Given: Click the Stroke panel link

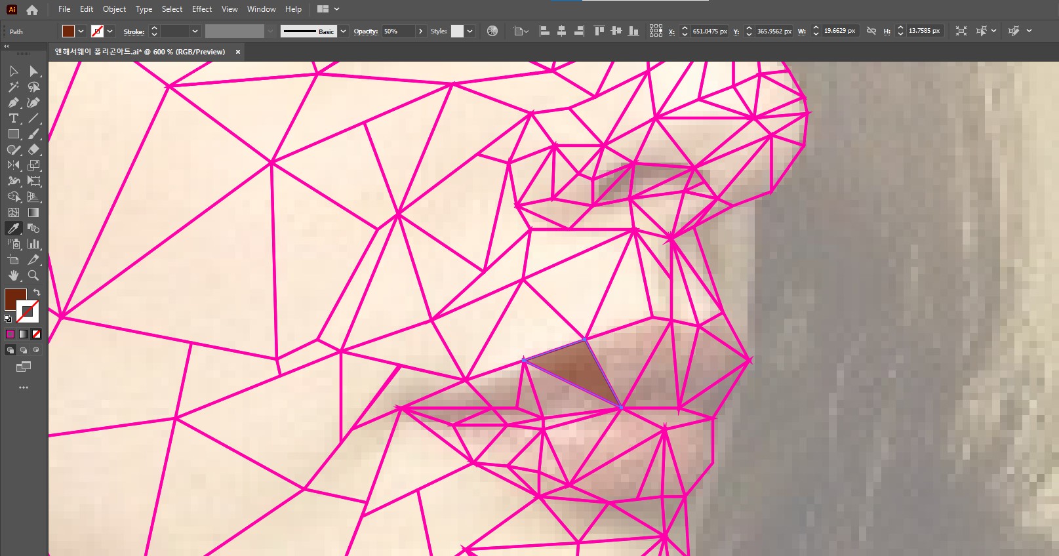Looking at the screenshot, I should (x=134, y=31).
